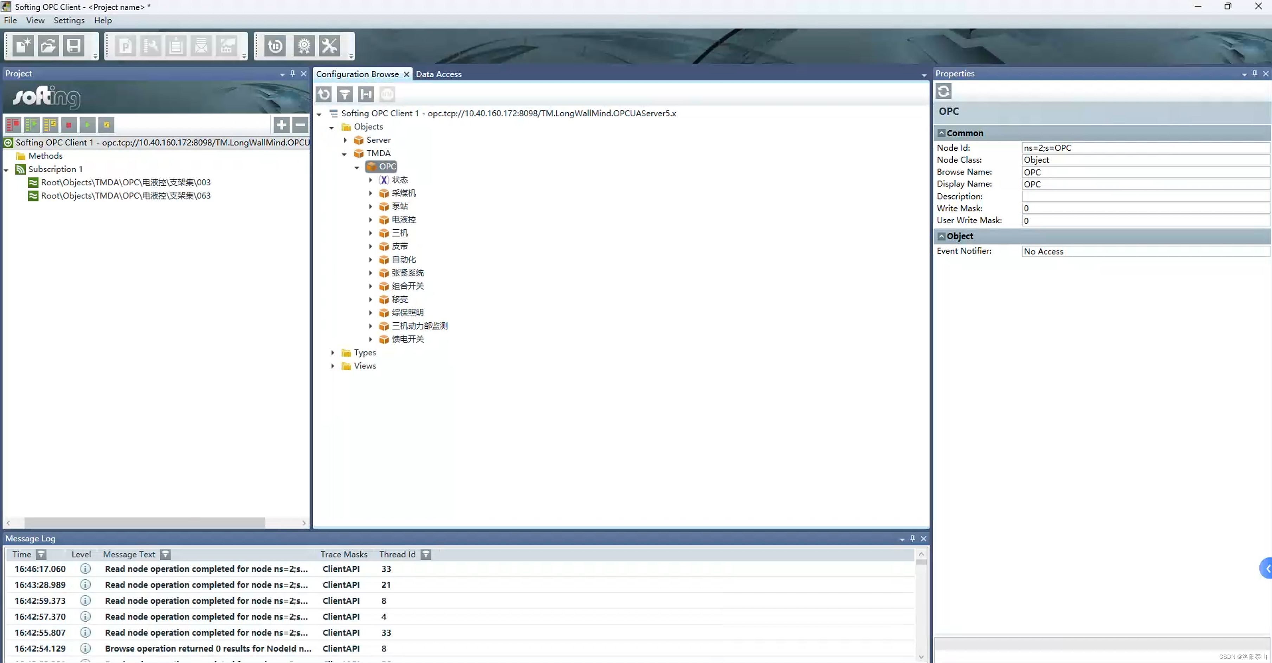Disconnect all sessions with red list icon
The image size is (1272, 663).
[x=13, y=125]
